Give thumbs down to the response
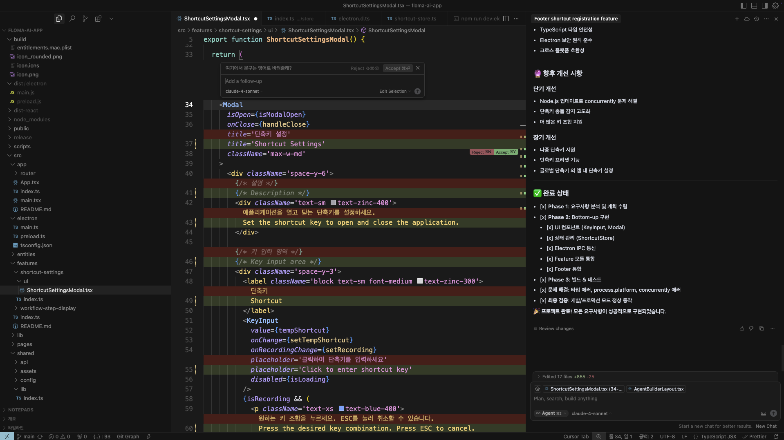The height and width of the screenshot is (440, 784). point(751,328)
